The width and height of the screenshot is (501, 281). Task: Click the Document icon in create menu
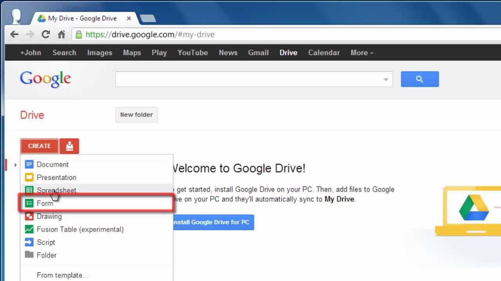(29, 164)
